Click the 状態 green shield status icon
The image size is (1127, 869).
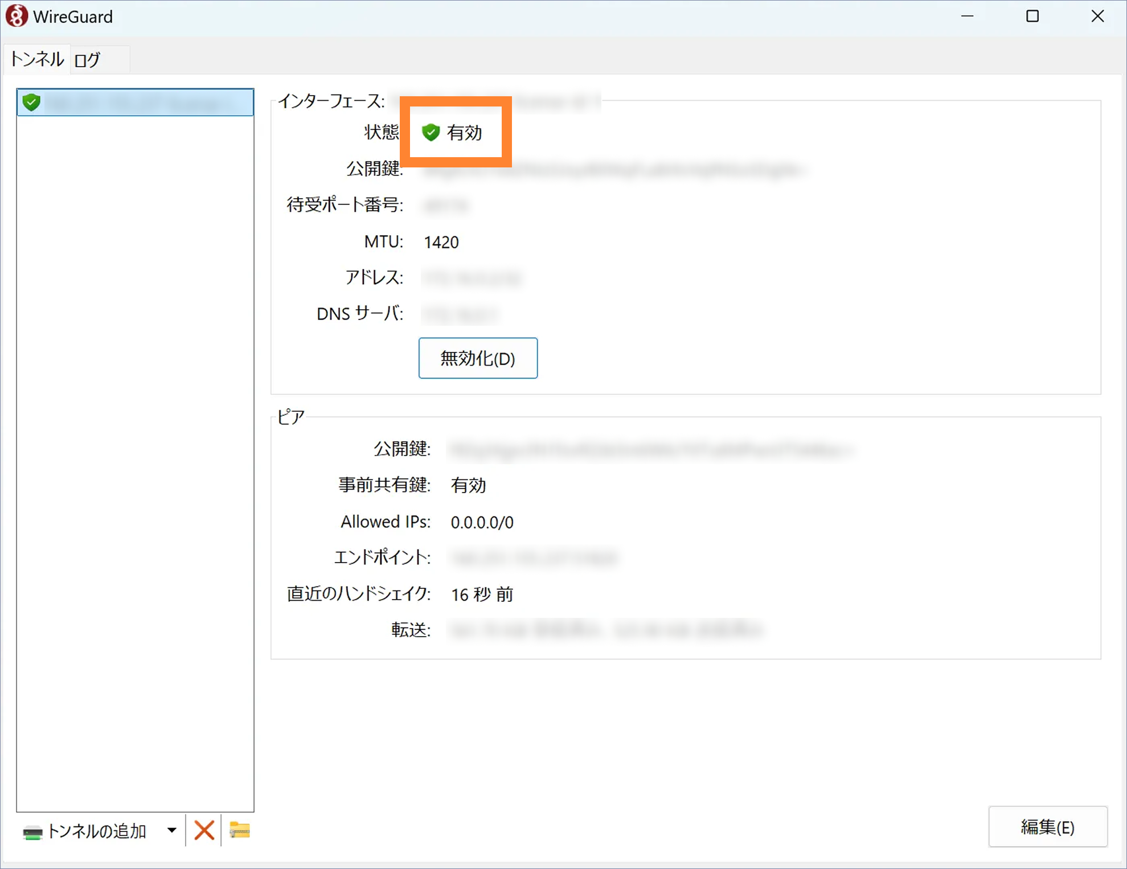pyautogui.click(x=431, y=132)
